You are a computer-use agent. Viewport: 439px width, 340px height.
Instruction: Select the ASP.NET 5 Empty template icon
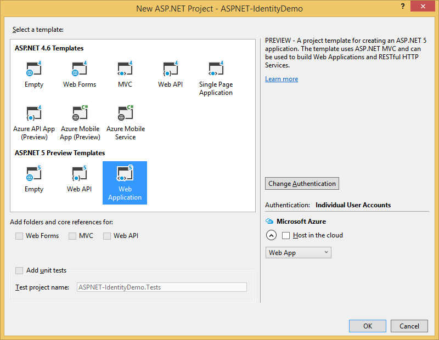click(x=34, y=173)
